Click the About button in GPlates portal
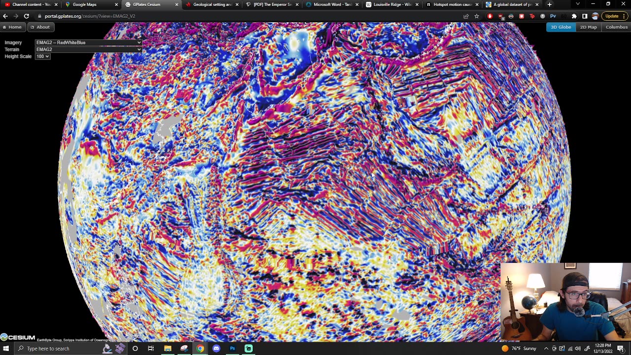This screenshot has width=631, height=355. click(40, 27)
